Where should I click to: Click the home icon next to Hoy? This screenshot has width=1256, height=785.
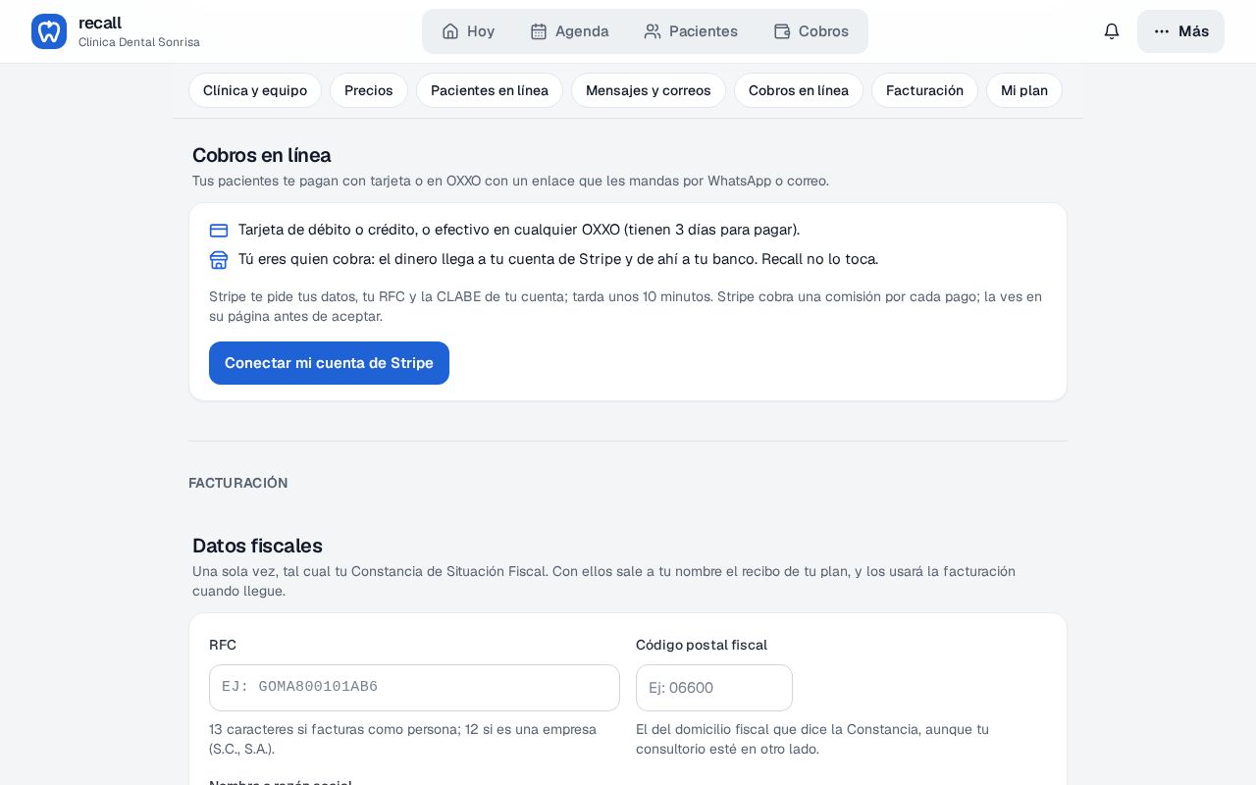[x=450, y=31]
